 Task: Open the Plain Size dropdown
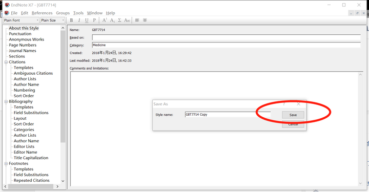pos(52,20)
